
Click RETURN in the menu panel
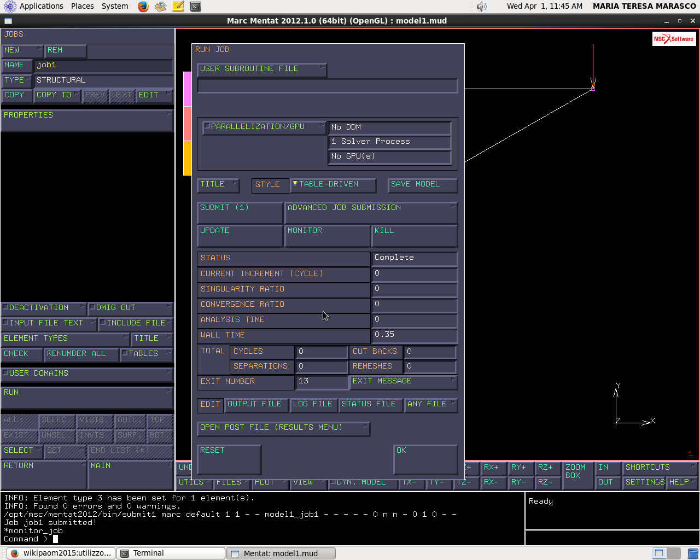tap(44, 475)
